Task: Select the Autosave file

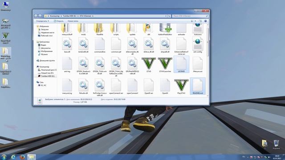Action: coord(198,29)
